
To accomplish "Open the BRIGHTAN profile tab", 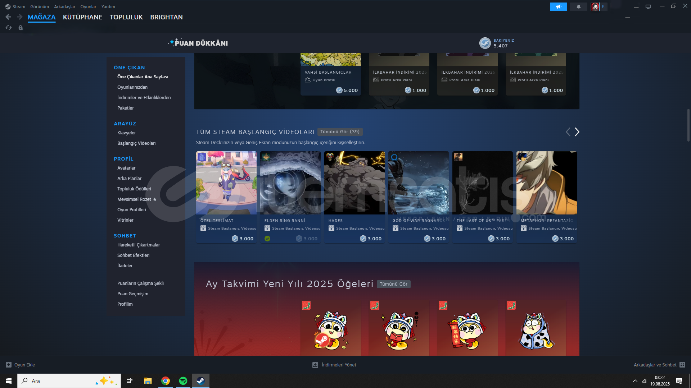I will coord(166,17).
